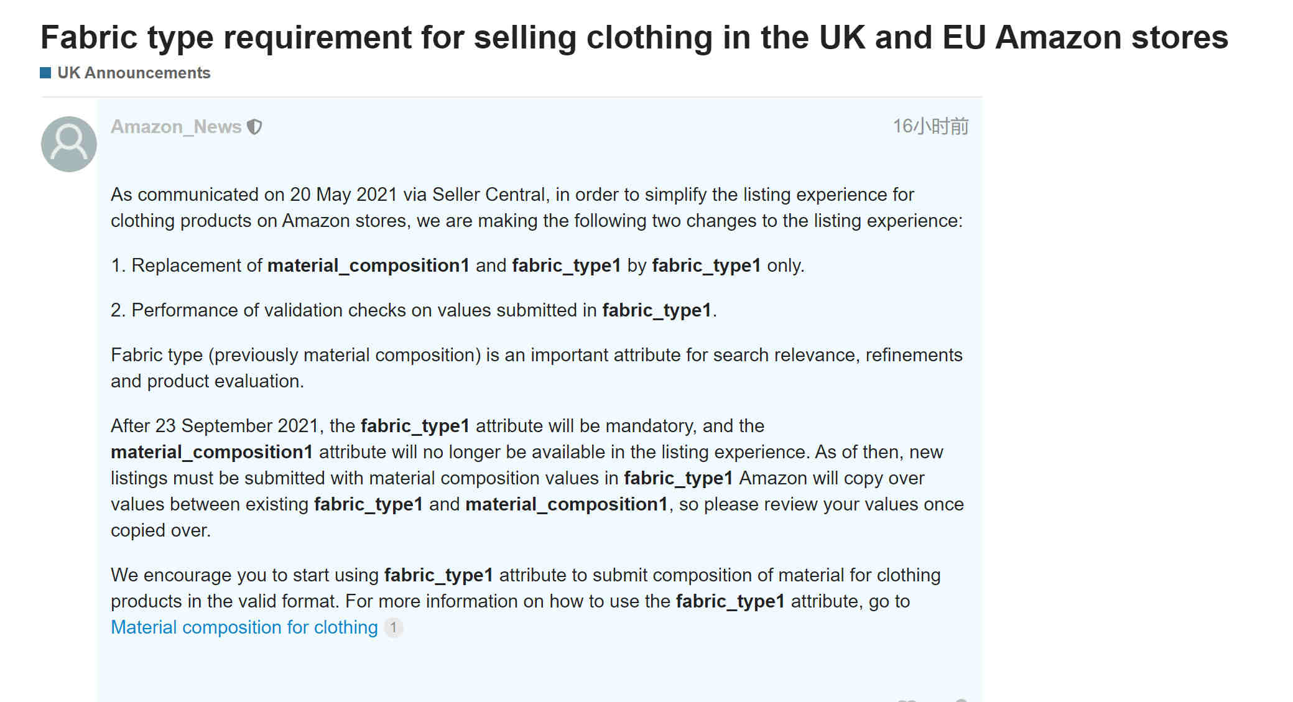Open the UK Announcements category
This screenshot has width=1293, height=702.
click(x=134, y=73)
